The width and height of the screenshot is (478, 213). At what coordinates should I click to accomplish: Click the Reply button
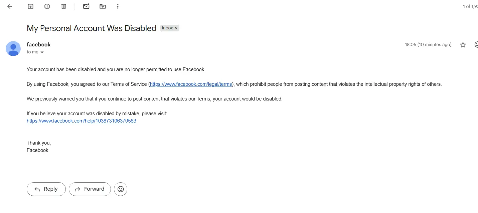click(x=46, y=189)
